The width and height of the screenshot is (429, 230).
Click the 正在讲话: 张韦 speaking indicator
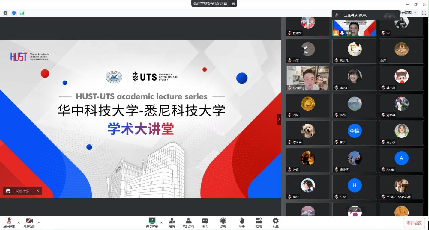pyautogui.click(x=355, y=15)
